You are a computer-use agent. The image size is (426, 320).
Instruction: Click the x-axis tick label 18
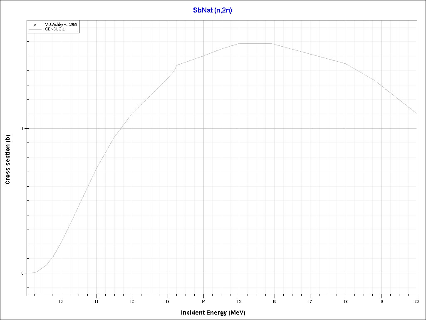345,301
